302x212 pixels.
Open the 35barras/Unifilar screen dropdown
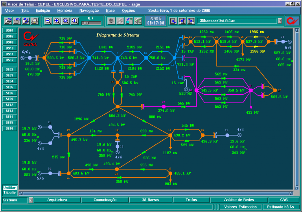280,21
